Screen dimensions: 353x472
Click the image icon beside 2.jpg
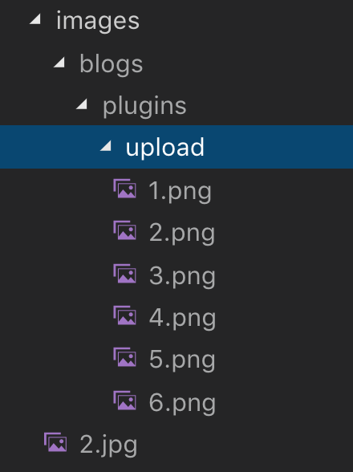coord(55,442)
